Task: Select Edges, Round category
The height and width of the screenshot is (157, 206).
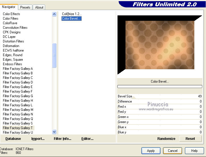Action: click(13, 55)
